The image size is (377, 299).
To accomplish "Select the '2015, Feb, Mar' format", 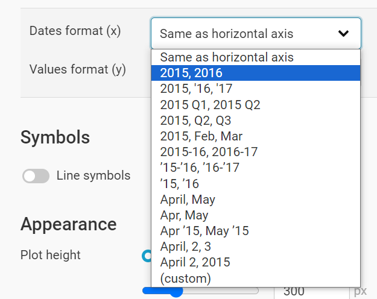I will 256,136.
